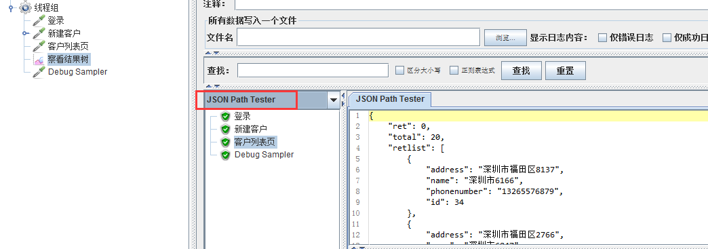Enable the 仅错误日志 checkbox
The width and height of the screenshot is (708, 249).
click(602, 37)
